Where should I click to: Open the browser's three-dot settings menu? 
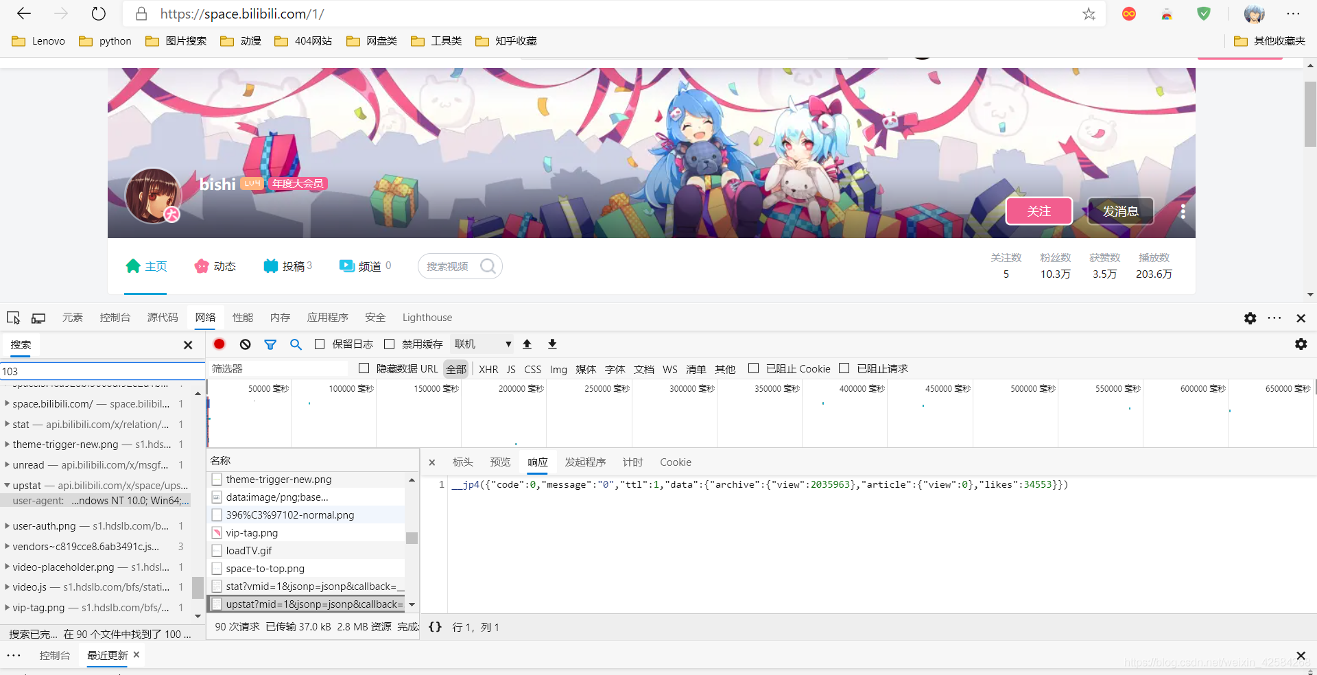pos(1293,14)
